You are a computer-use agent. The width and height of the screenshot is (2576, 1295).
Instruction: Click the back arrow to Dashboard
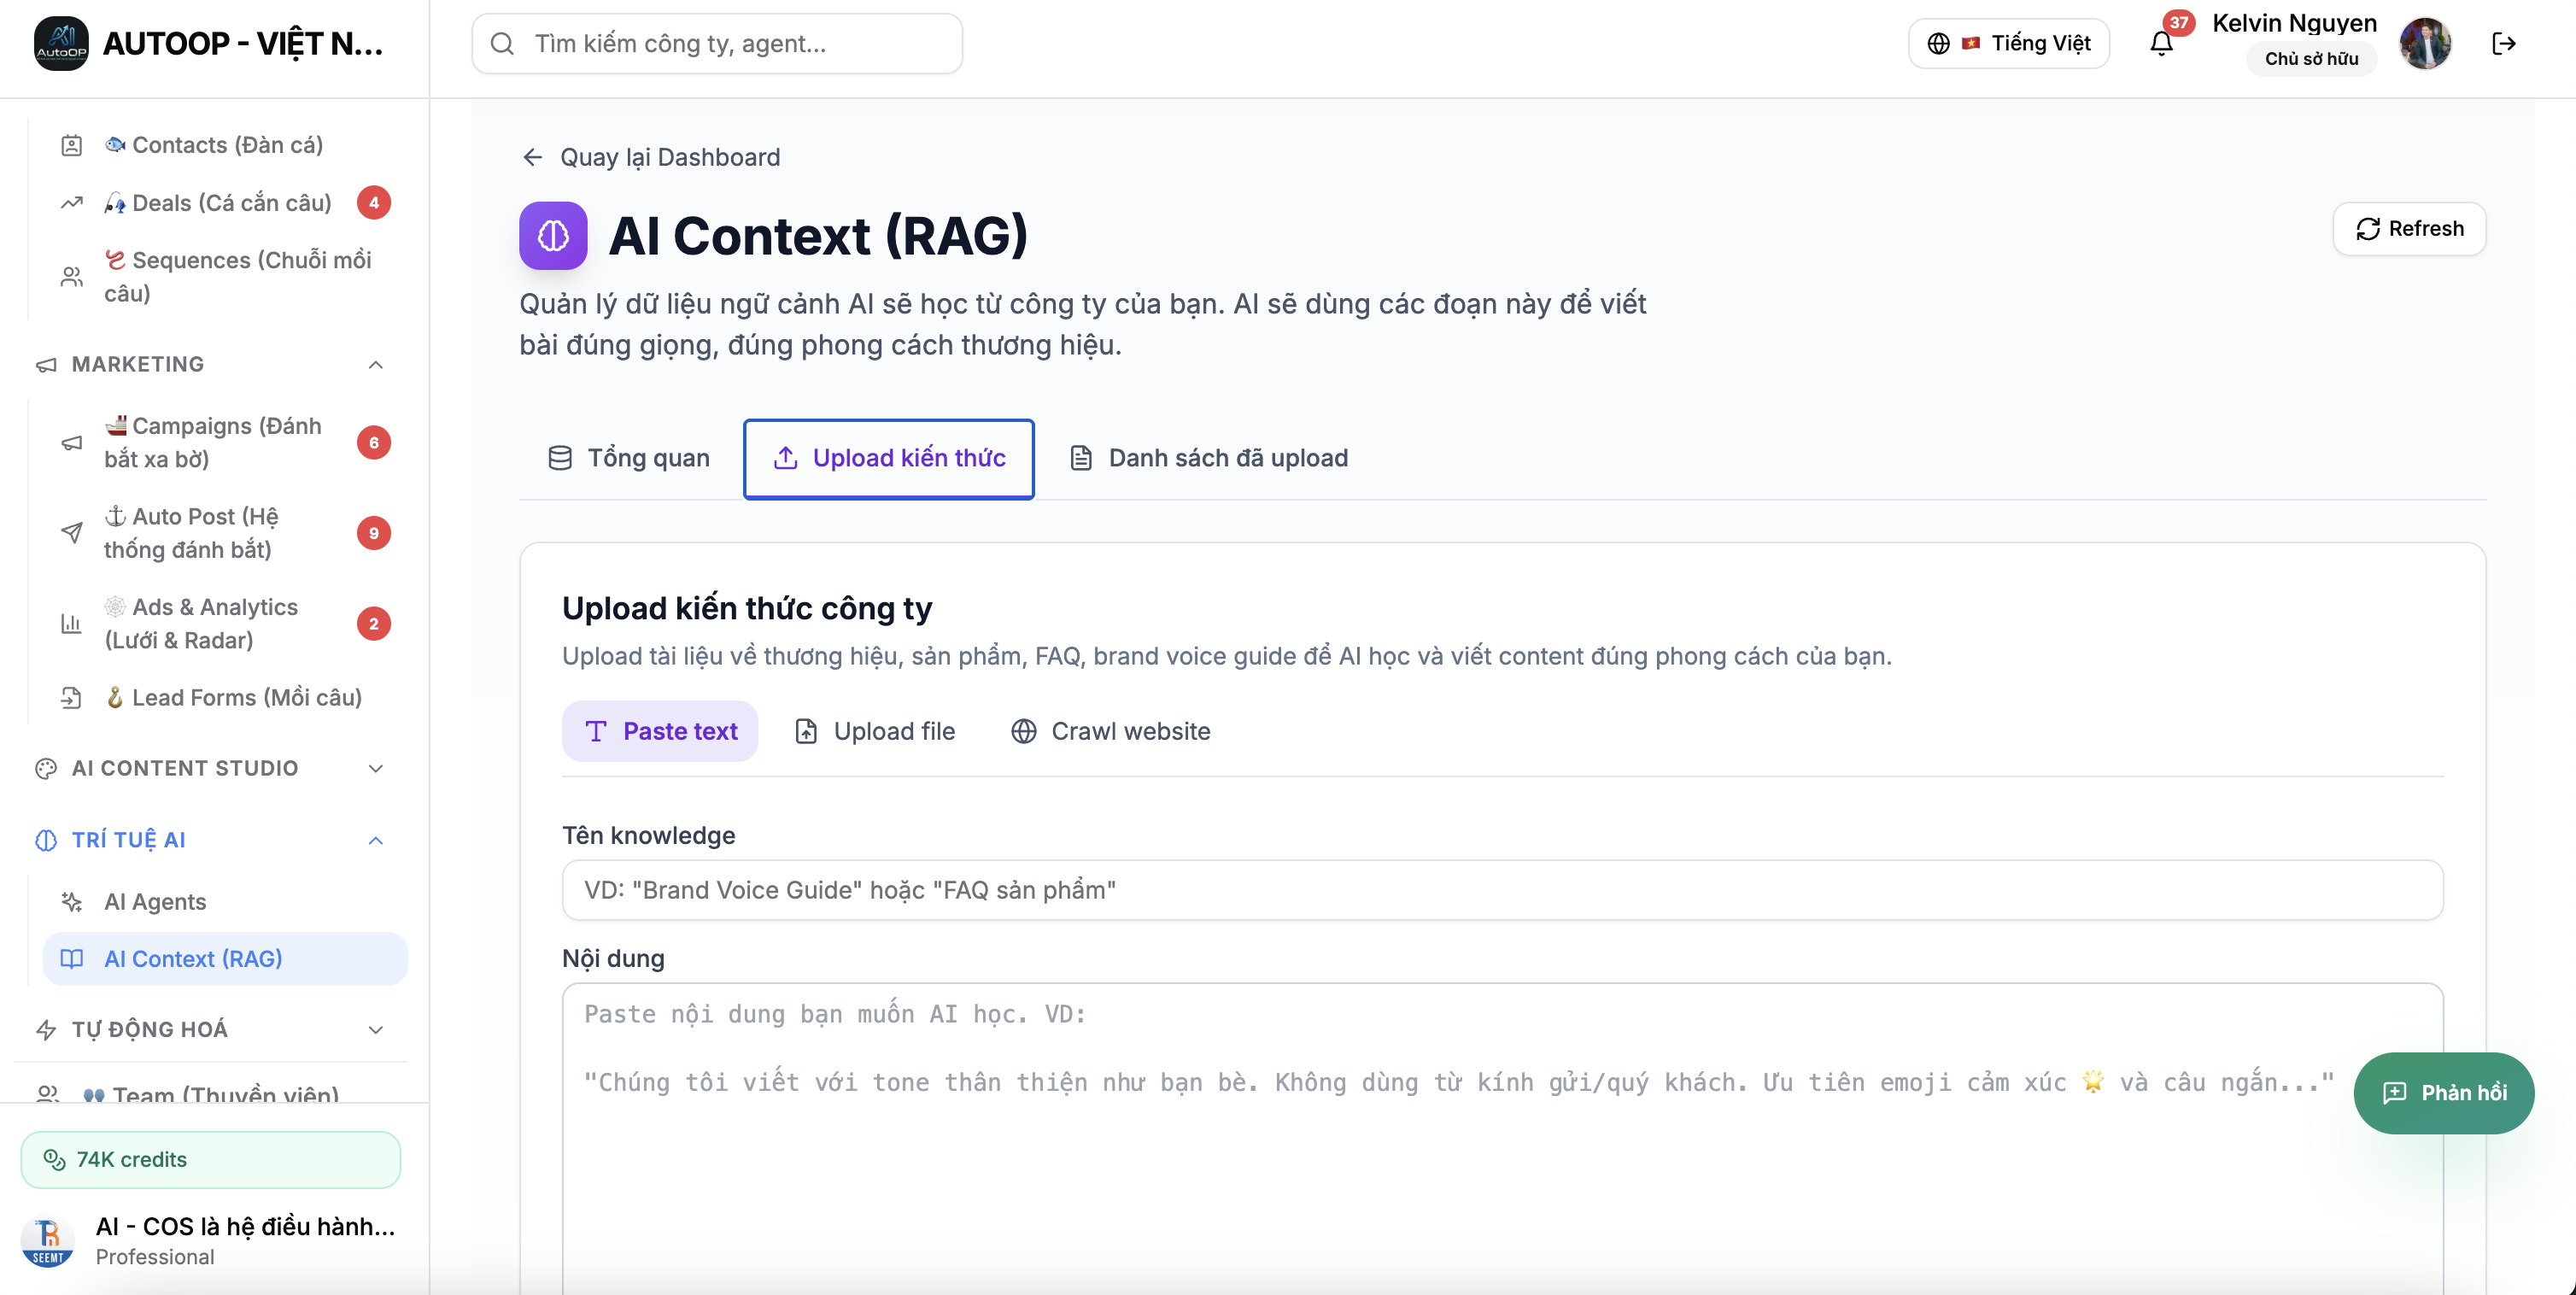[x=532, y=157]
